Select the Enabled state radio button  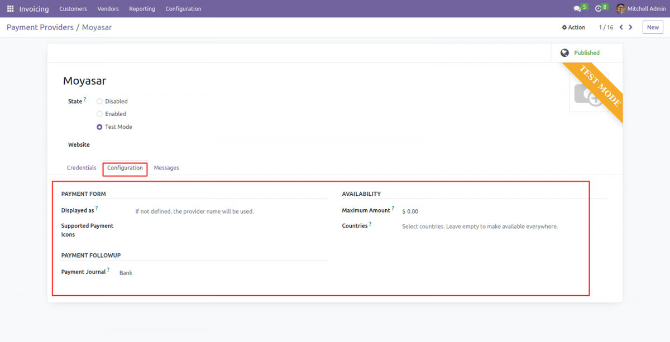pyautogui.click(x=99, y=114)
